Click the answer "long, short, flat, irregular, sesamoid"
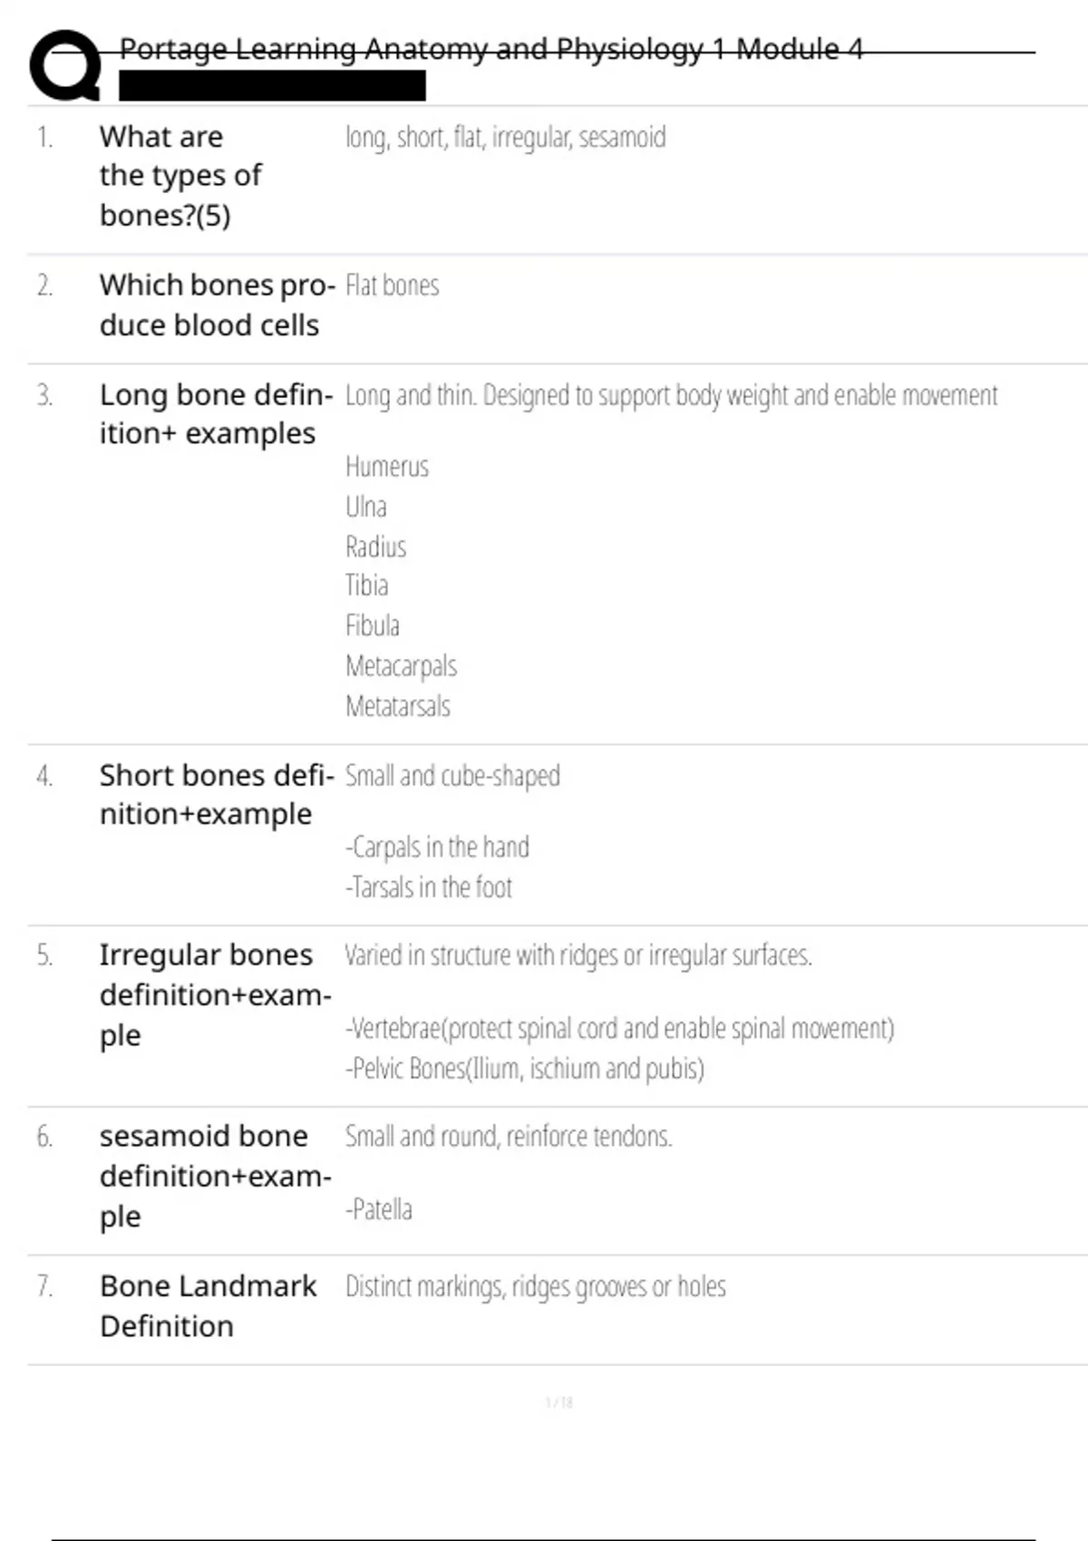1088x1541 pixels. point(505,138)
